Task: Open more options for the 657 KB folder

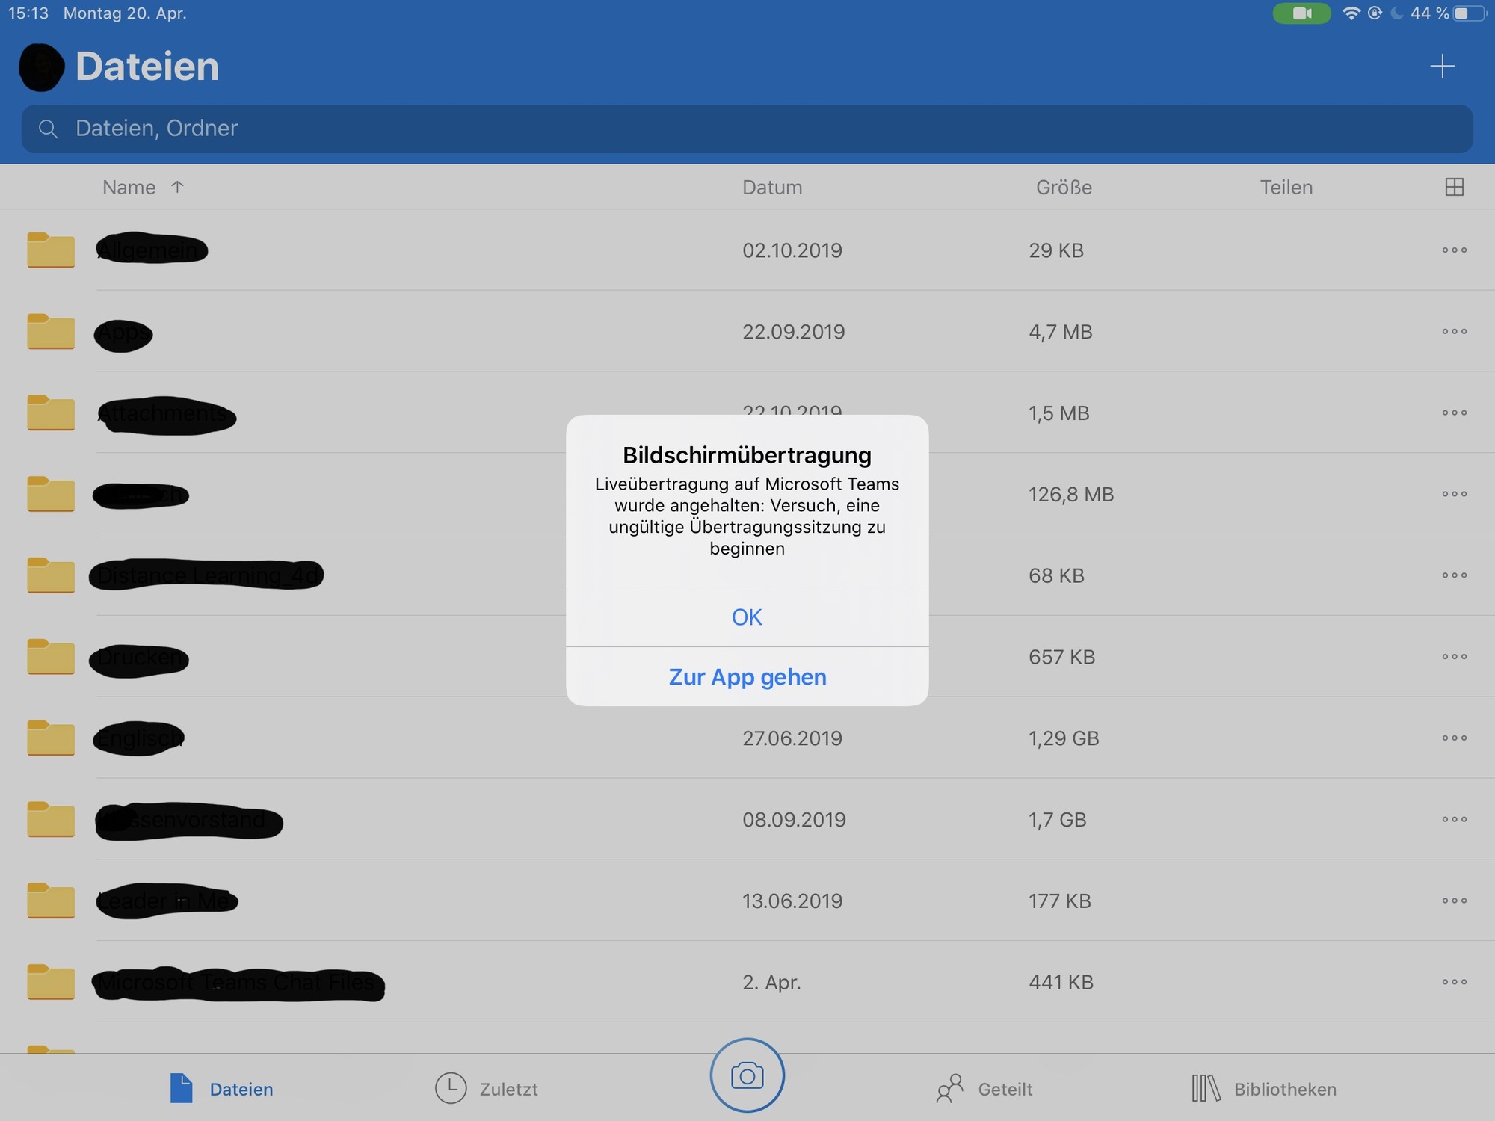Action: point(1454,657)
